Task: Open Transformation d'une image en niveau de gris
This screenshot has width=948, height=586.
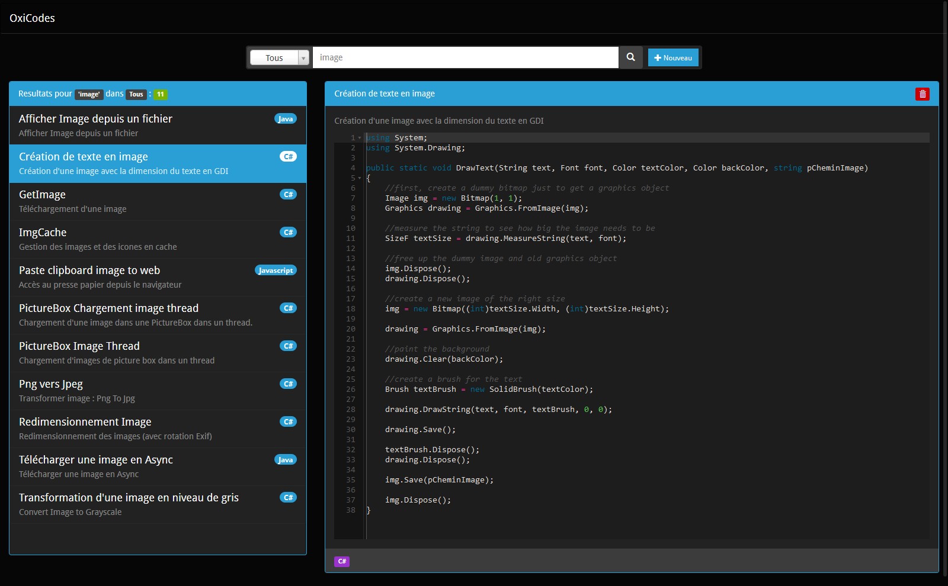Action: point(158,504)
